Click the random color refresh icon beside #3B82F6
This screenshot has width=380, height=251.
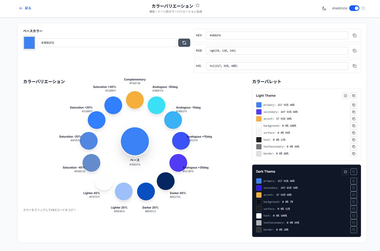coord(184,42)
